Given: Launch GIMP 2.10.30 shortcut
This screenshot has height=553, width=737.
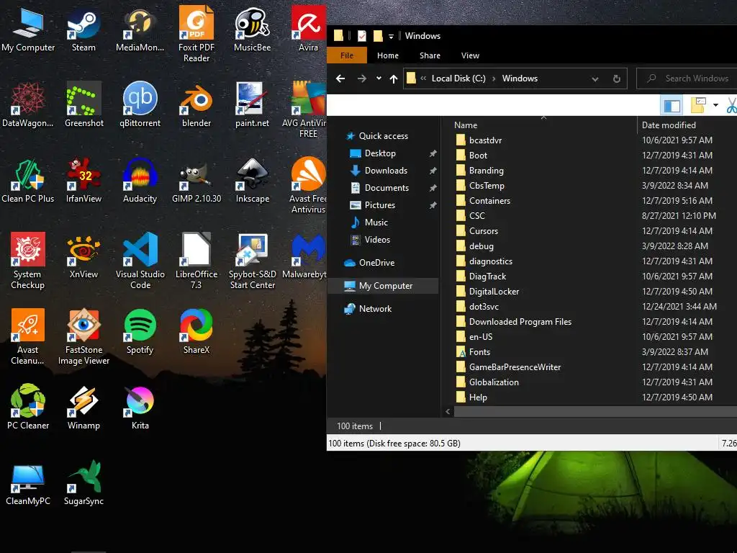Looking at the screenshot, I should [196, 181].
